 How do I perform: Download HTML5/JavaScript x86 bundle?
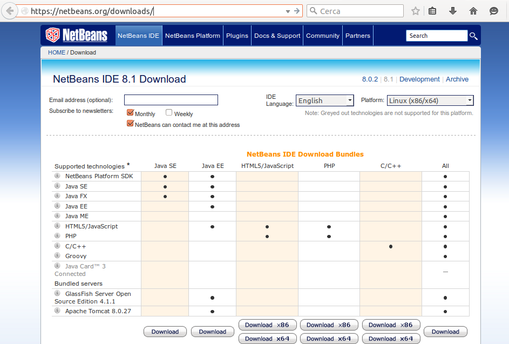(x=268, y=325)
